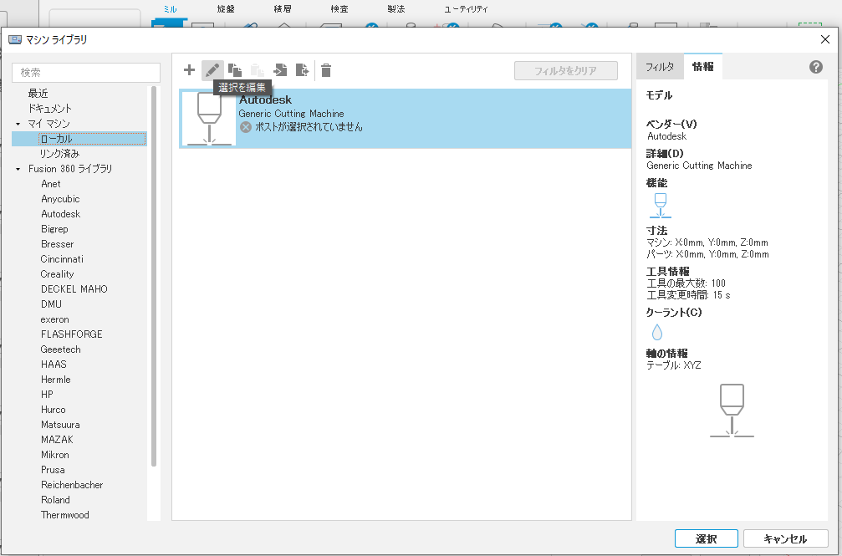Screen dimensions: 842x556
Task: Select FLASHFORGE vendor in tree
Action: (71, 334)
